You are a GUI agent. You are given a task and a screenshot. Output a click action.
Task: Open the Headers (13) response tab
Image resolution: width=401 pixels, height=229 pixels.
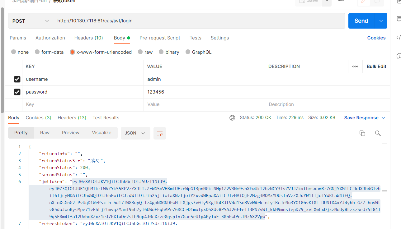point(72,118)
